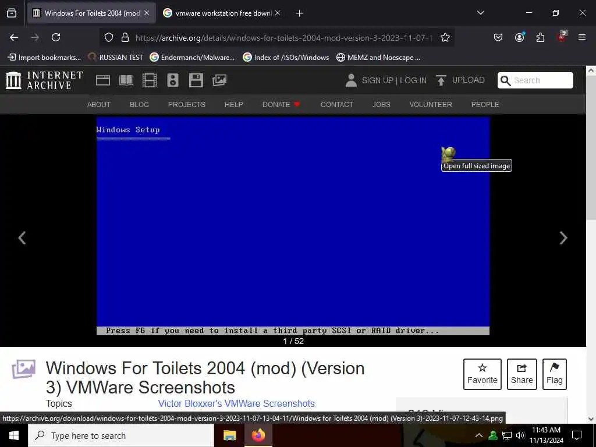This screenshot has width=596, height=447.
Task: Open Images collection icon
Action: [x=219, y=80]
